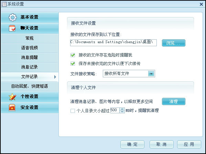206x154 pixels.
Task: Click the arrow beside 文件记录
Action: (55, 77)
